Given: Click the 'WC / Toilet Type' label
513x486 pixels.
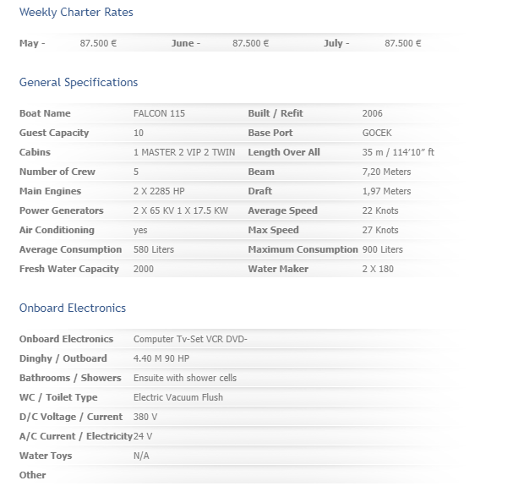Looking at the screenshot, I should (58, 397).
